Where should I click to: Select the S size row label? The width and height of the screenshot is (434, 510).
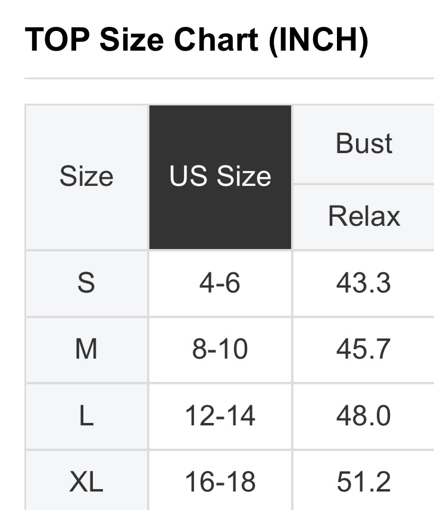pos(86,283)
